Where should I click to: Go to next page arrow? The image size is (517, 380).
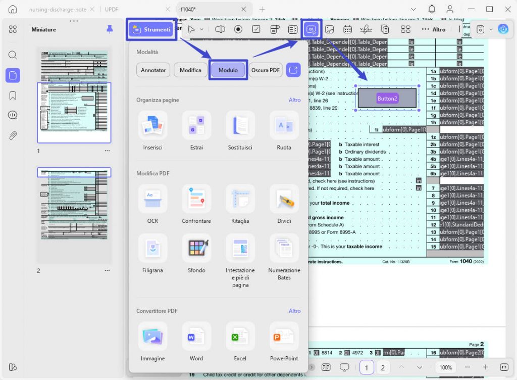point(420,367)
